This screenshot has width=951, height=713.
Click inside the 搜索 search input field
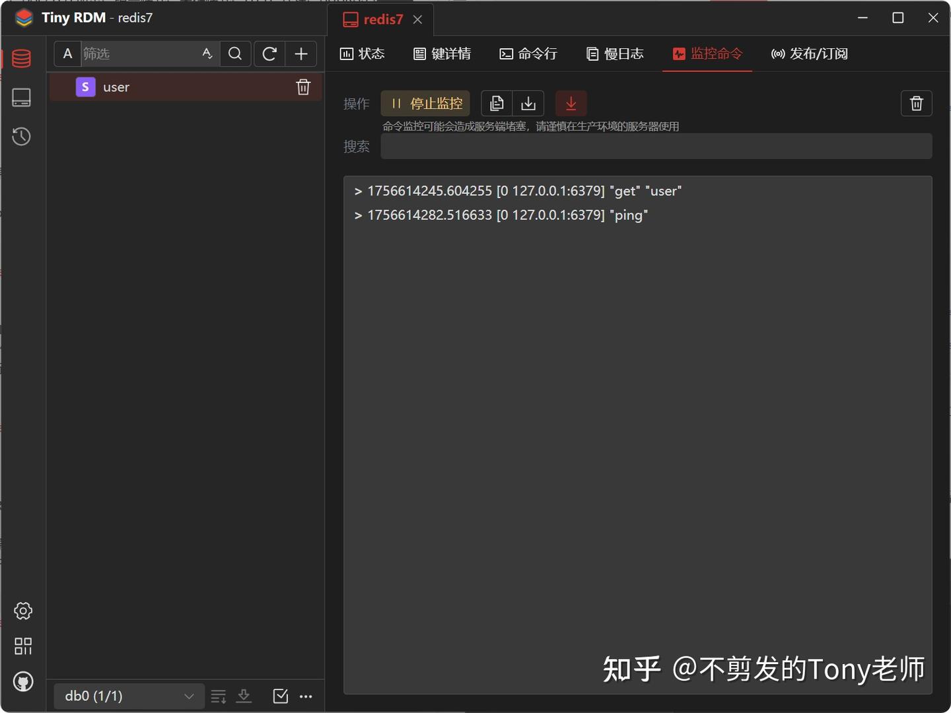click(655, 146)
